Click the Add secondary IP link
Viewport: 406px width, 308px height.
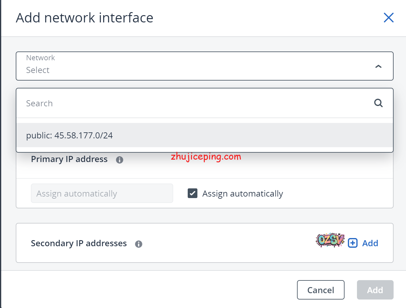370,243
